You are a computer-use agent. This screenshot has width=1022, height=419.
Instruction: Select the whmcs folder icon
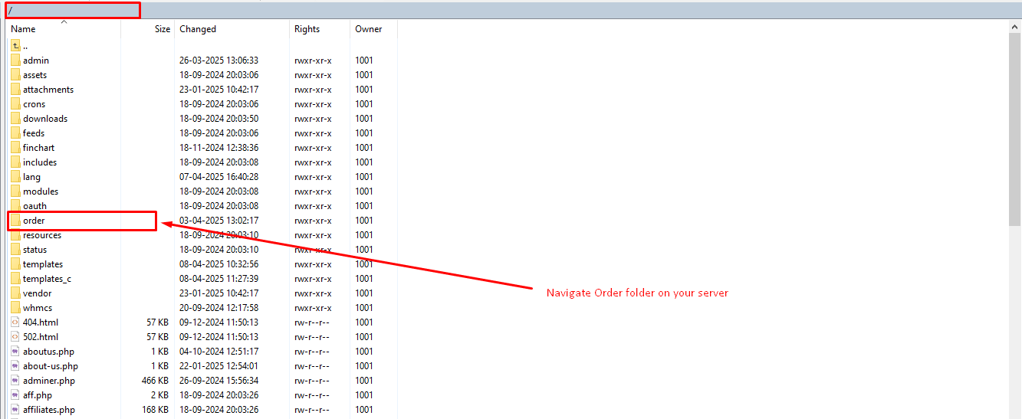click(x=15, y=308)
